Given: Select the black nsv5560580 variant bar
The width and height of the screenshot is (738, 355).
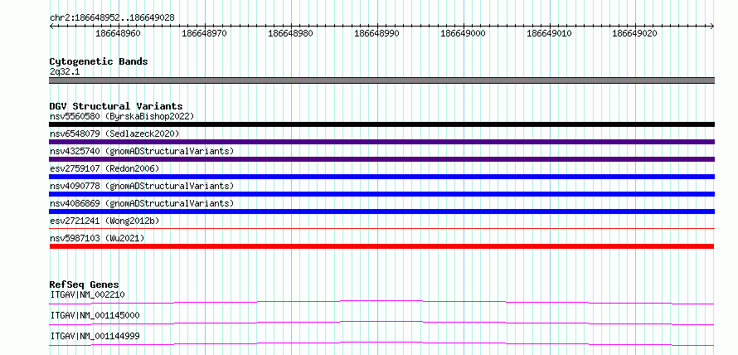Looking at the screenshot, I should coord(381,124).
